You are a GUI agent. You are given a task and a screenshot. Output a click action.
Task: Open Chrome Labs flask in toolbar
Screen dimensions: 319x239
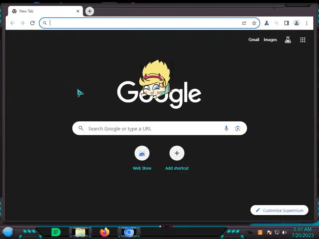(x=267, y=23)
